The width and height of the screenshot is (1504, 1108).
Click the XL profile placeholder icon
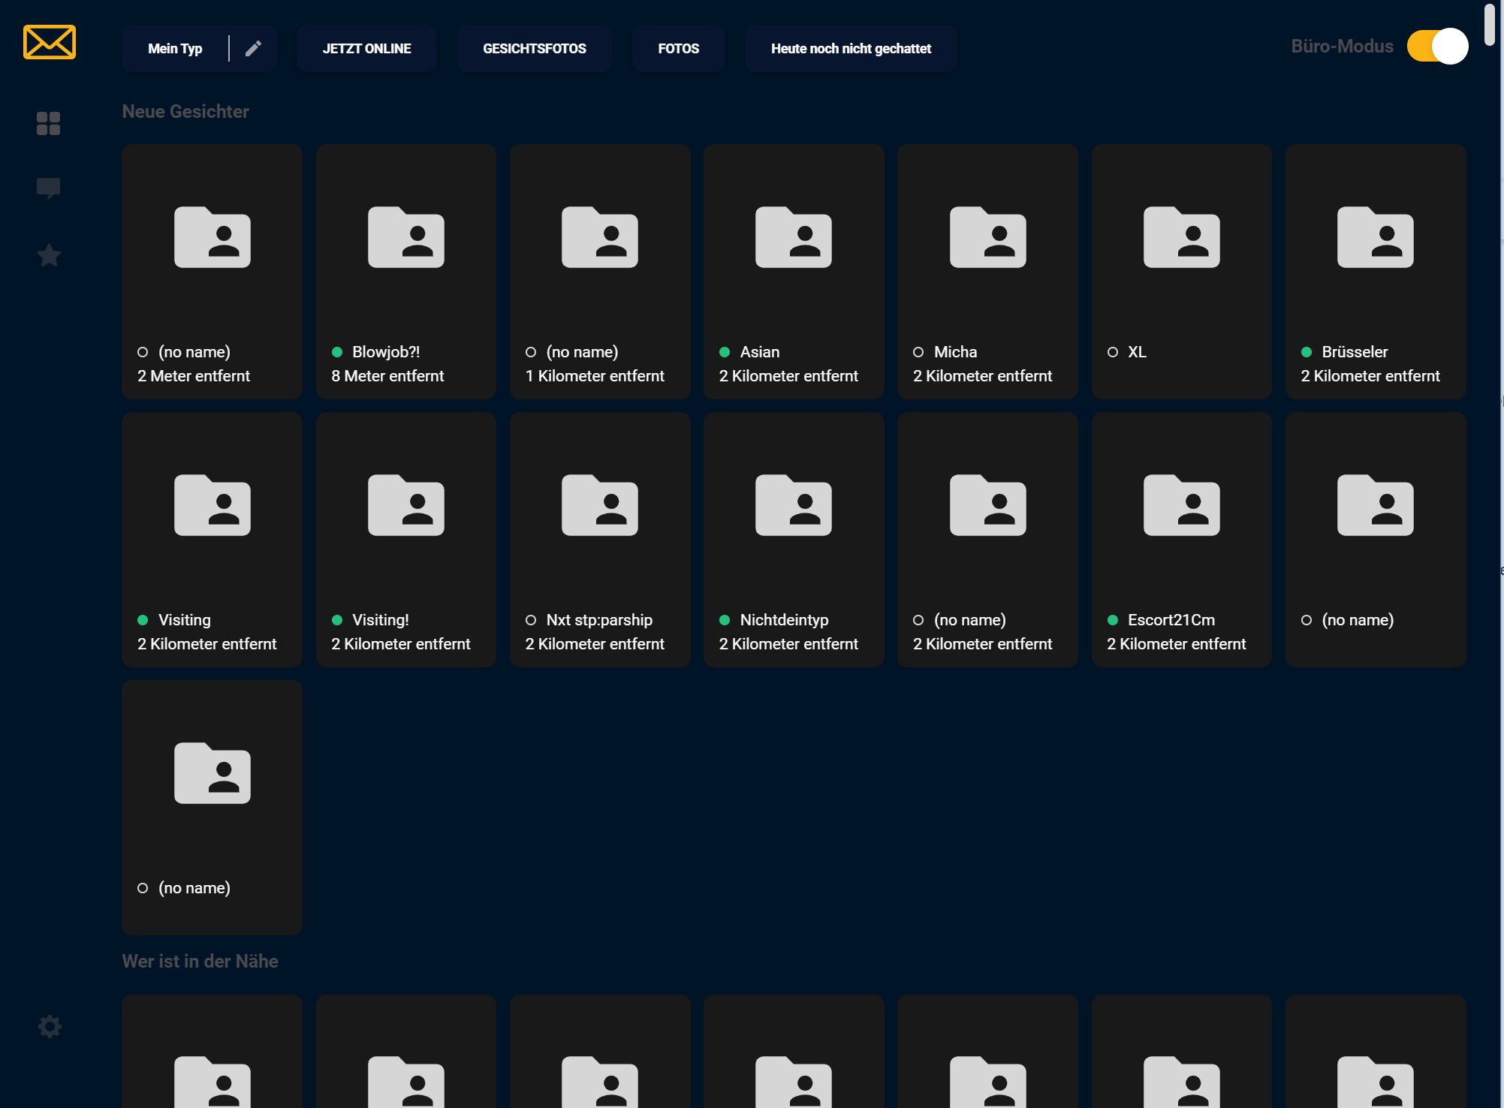click(x=1181, y=237)
